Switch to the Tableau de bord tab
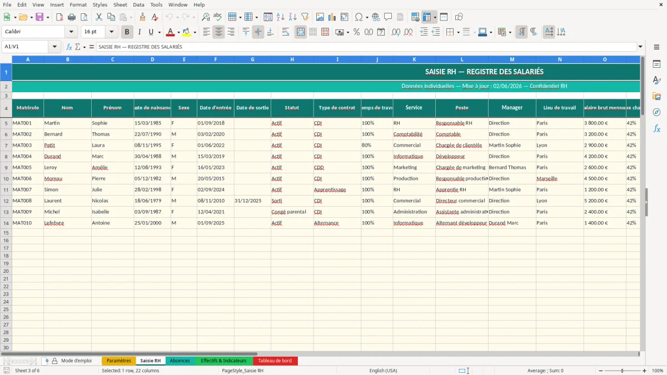This screenshot has width=667, height=375. pos(275,361)
